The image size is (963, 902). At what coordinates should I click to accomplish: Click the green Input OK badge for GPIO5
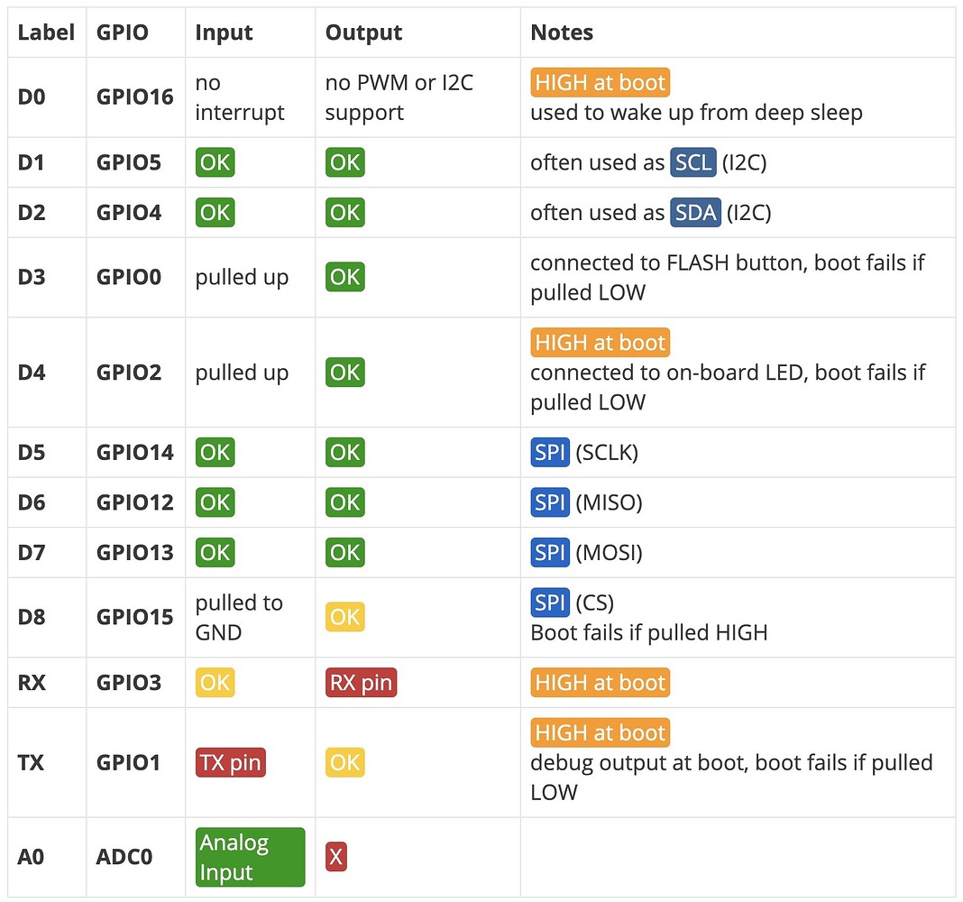click(216, 162)
